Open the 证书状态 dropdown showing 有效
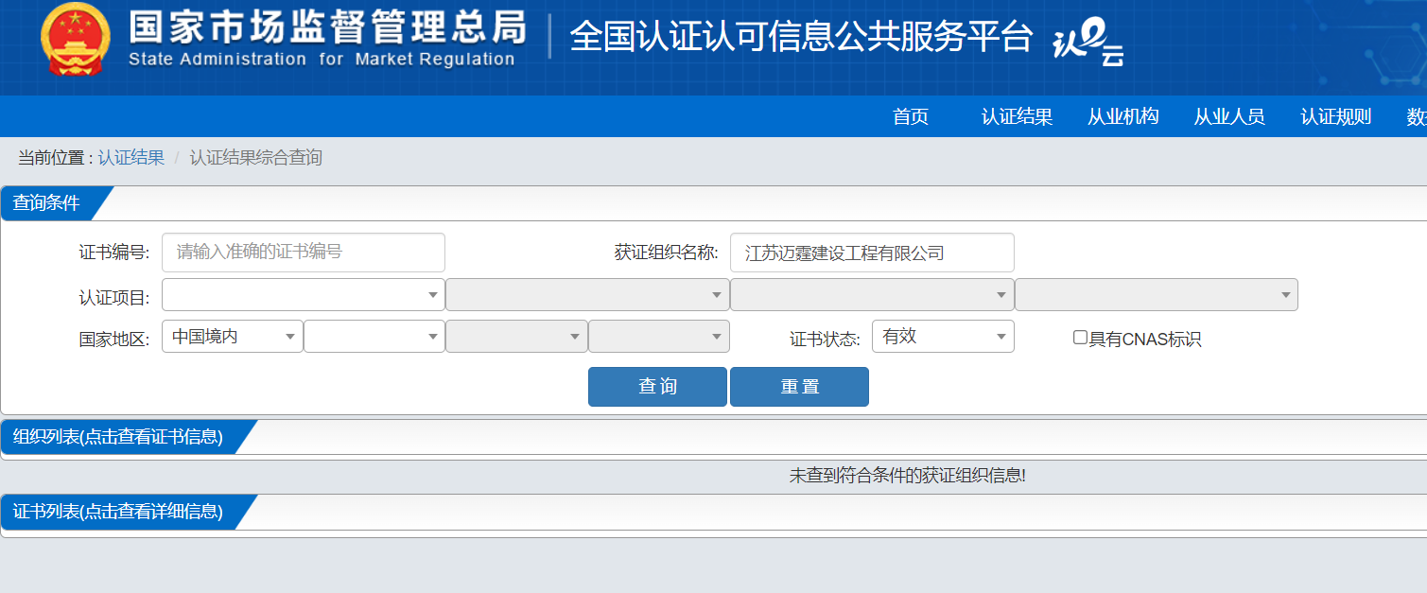This screenshot has width=1427, height=593. click(943, 337)
